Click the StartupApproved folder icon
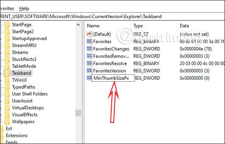 (7, 39)
